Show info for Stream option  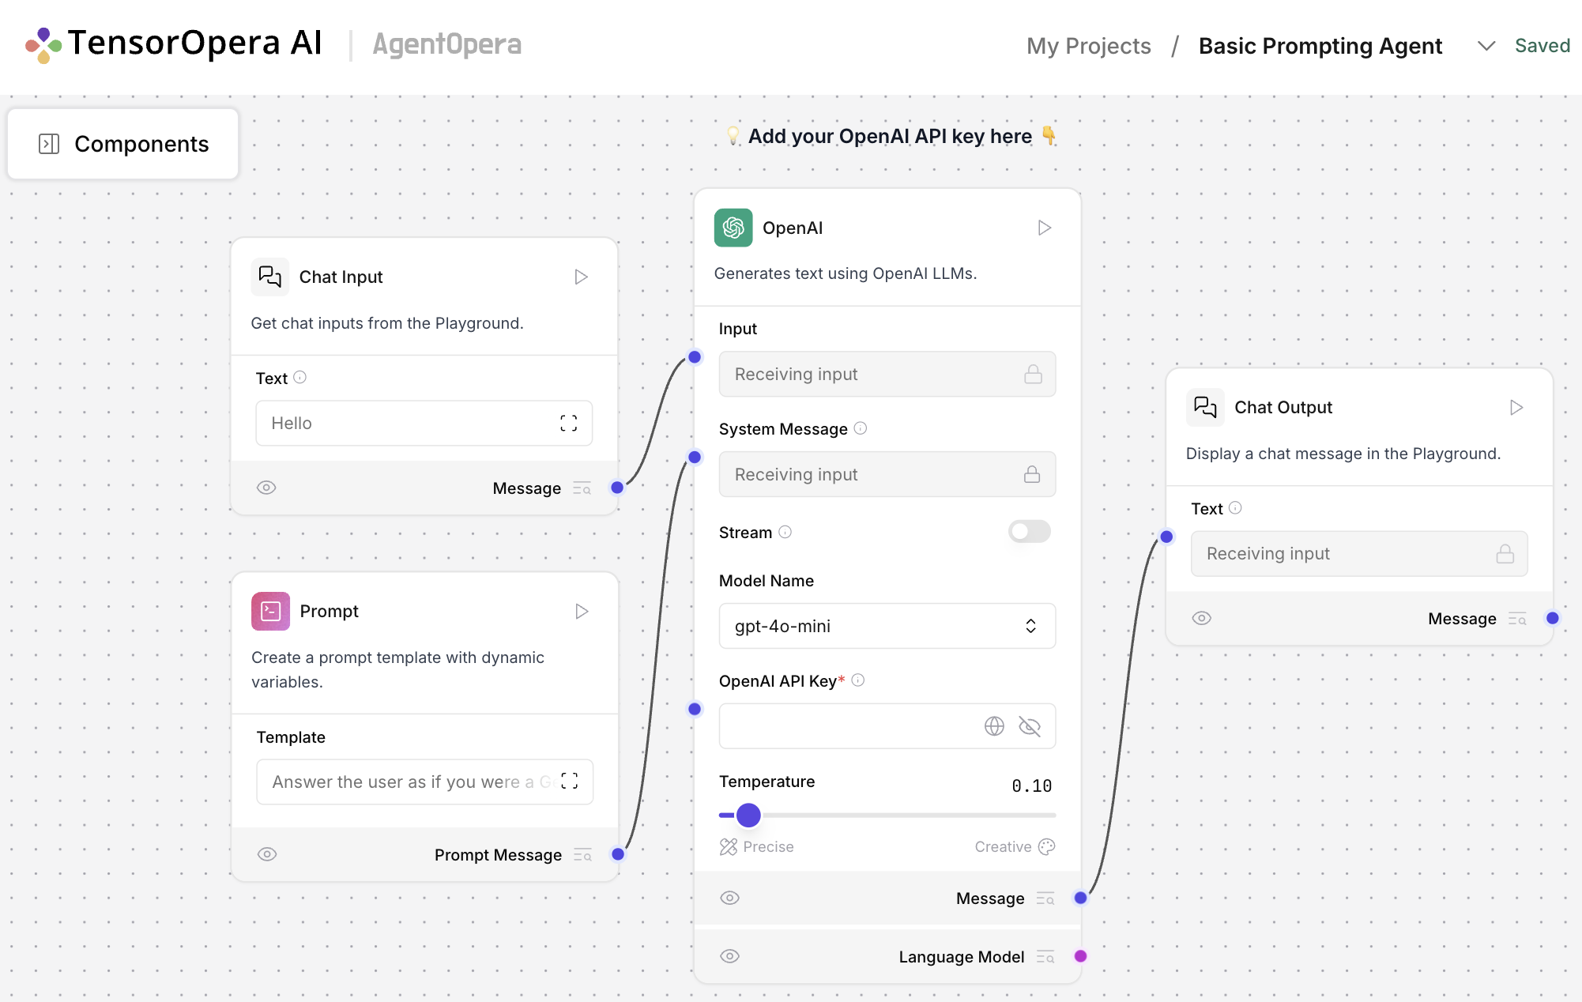pos(785,532)
